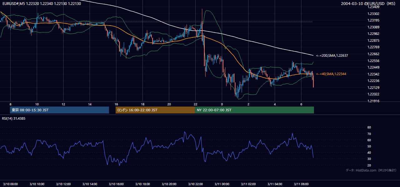The image size is (400, 187).
Task: Click the RSI scale value 40
Action: click(369, 152)
